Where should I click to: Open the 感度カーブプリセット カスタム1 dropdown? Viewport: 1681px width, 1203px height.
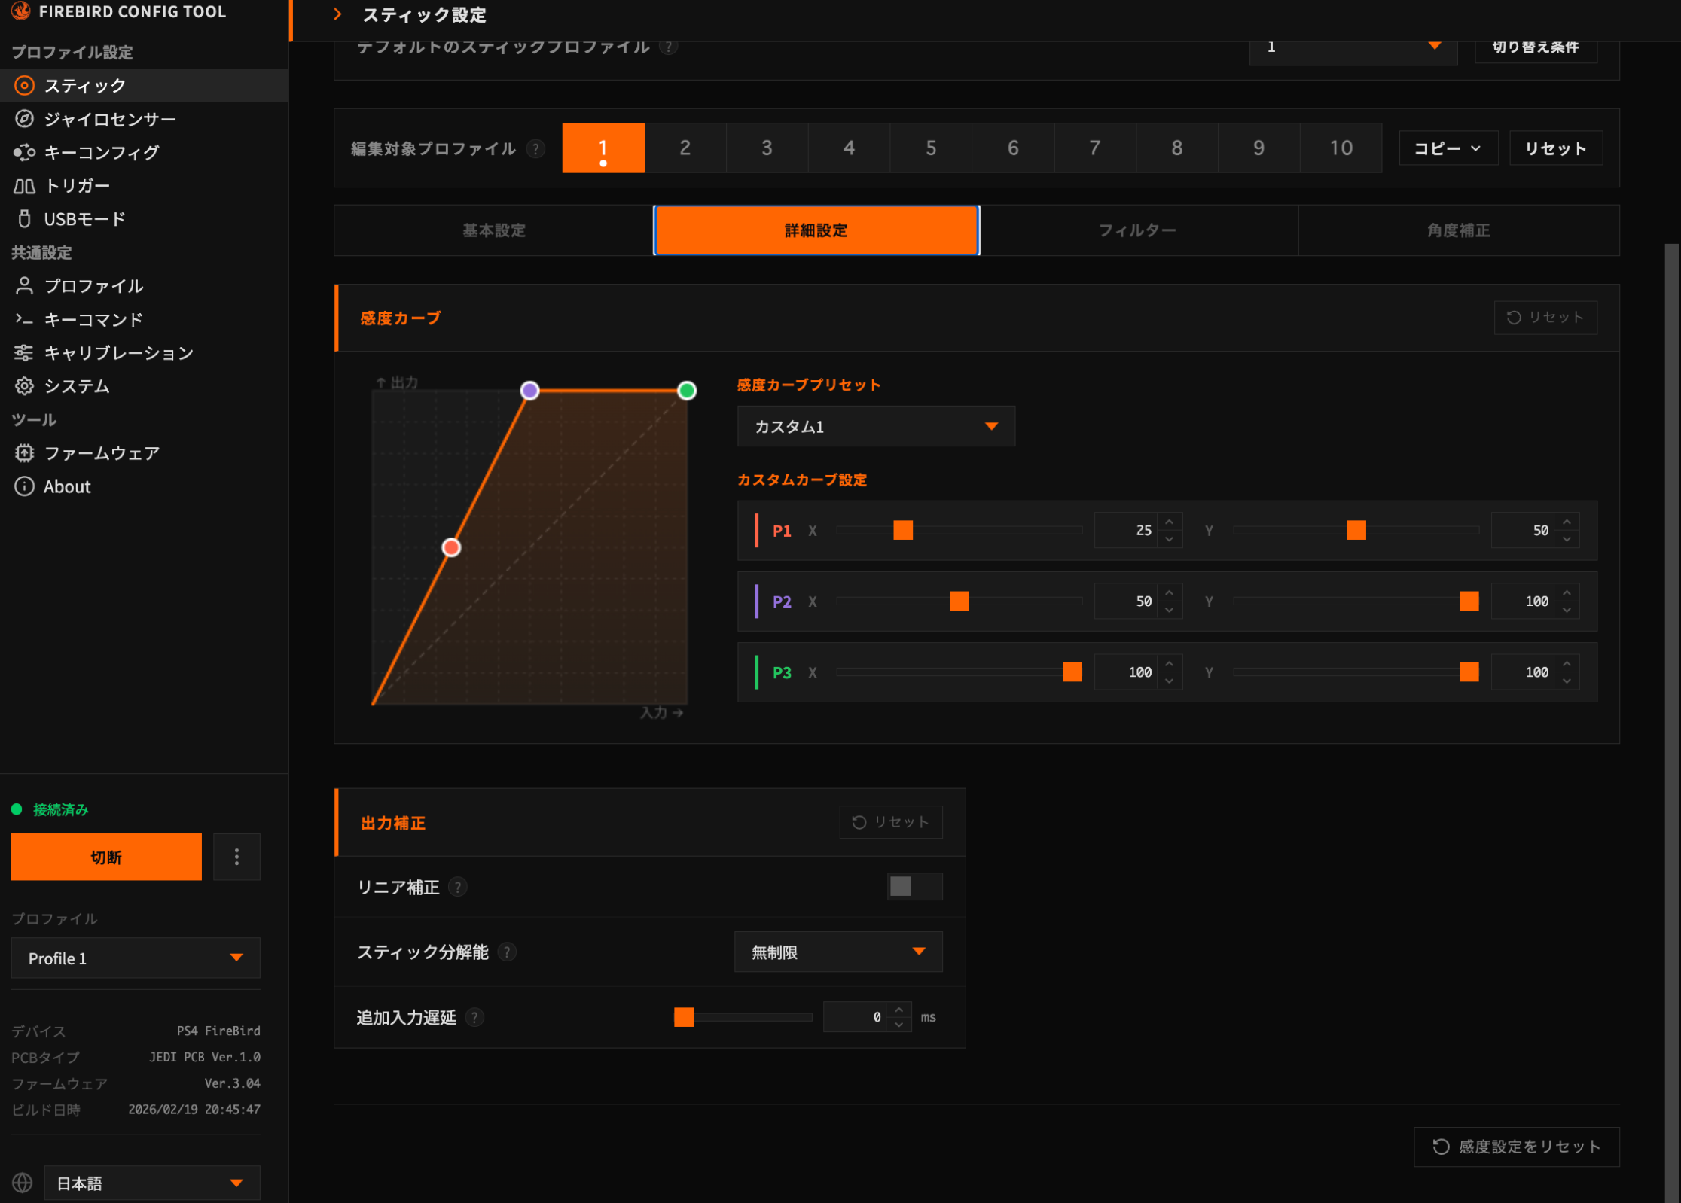875,426
